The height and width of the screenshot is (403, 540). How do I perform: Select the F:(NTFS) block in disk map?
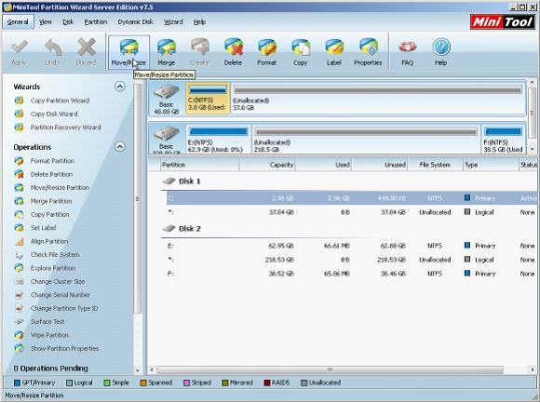503,139
